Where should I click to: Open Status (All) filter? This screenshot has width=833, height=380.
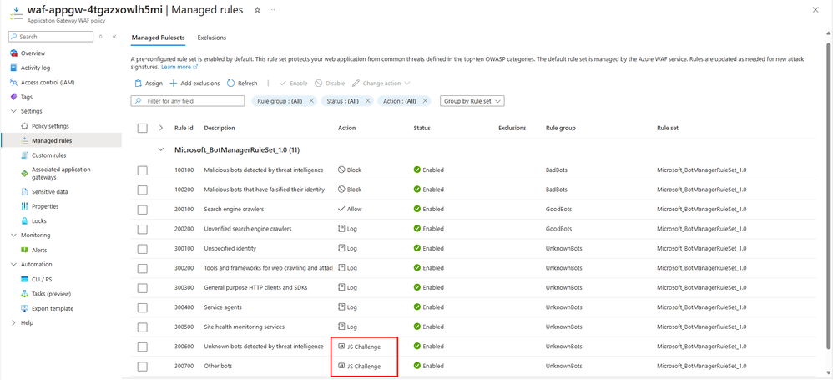(343, 101)
